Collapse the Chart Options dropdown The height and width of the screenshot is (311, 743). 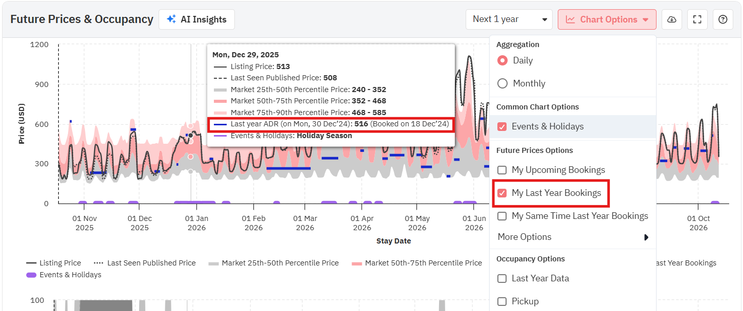pos(607,19)
